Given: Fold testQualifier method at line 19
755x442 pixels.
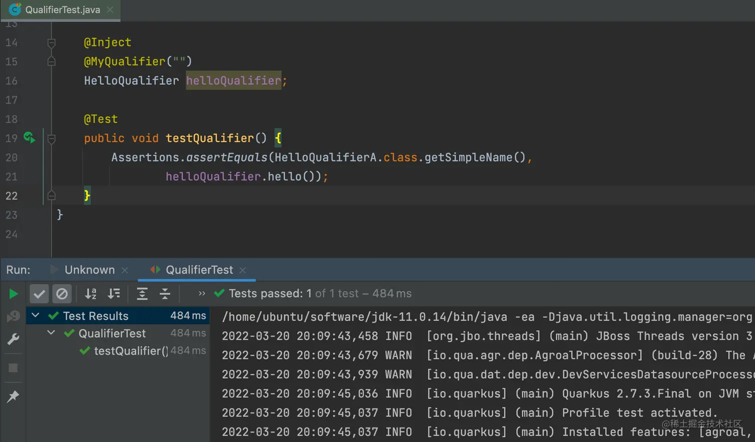Looking at the screenshot, I should point(51,139).
